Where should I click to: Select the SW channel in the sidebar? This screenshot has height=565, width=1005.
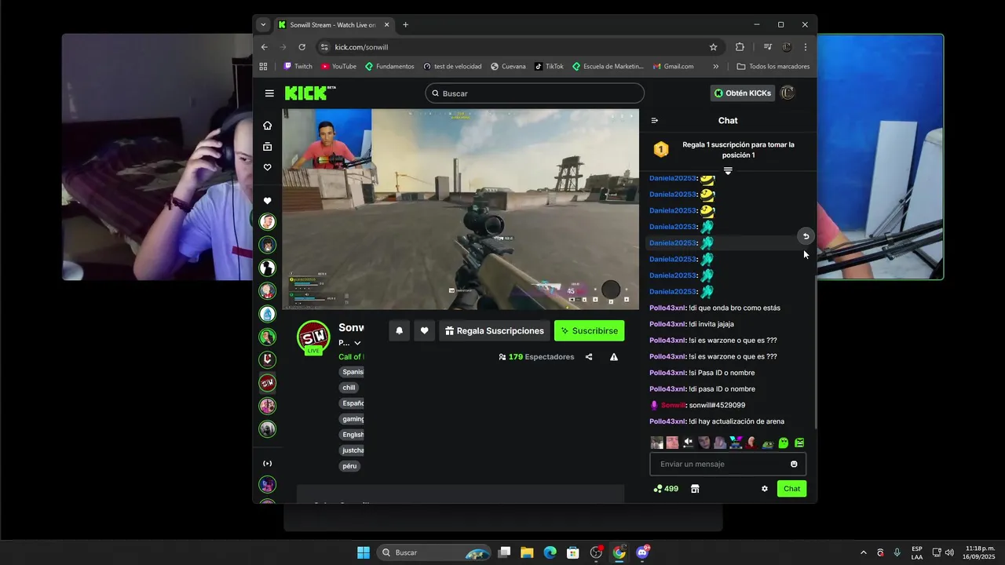tap(268, 383)
